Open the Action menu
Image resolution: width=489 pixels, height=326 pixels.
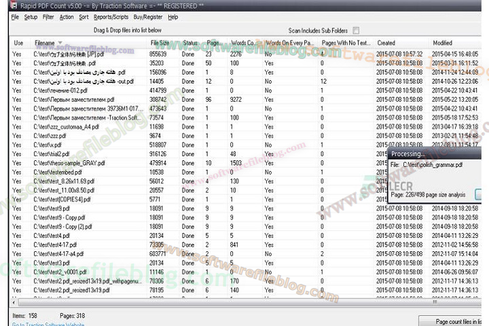67,17
